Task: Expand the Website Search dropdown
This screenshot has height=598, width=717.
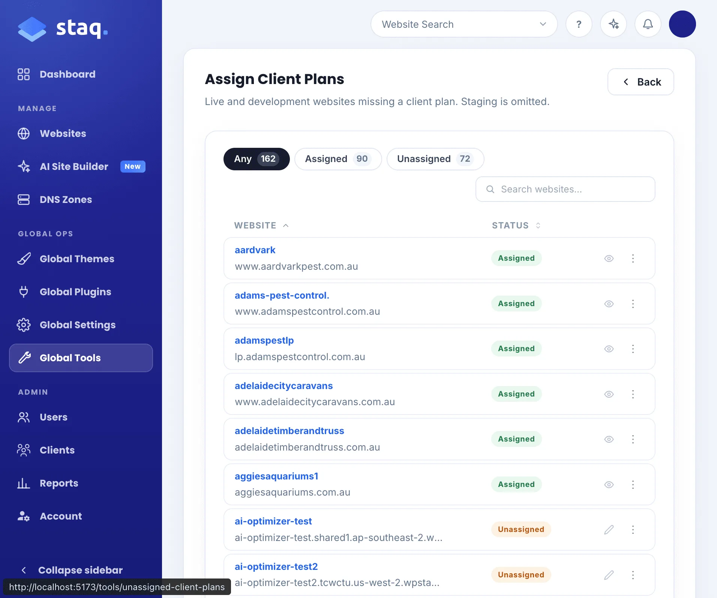Action: click(x=464, y=24)
